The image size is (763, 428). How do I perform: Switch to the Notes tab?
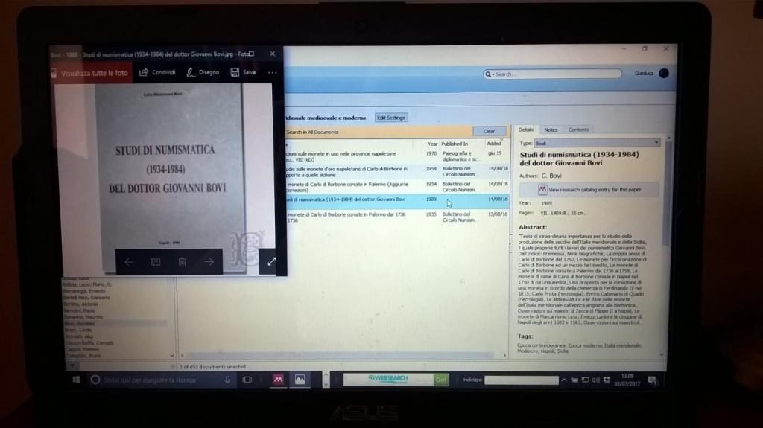[551, 130]
